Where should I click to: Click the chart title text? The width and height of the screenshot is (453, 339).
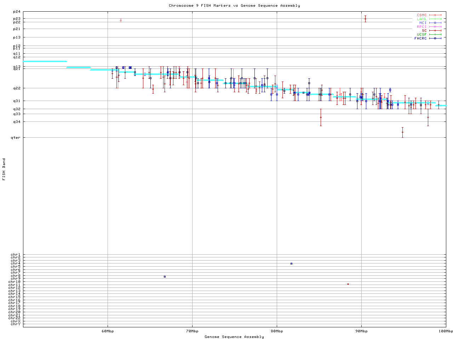(x=234, y=6)
